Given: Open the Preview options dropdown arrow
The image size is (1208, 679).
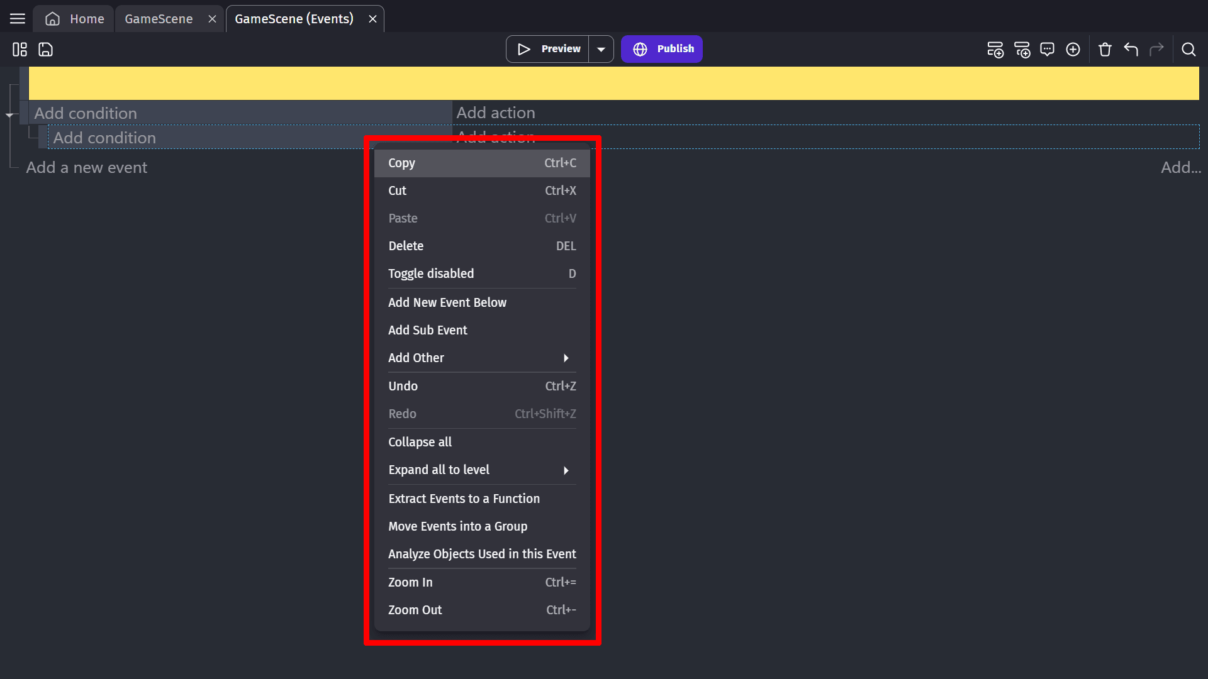Looking at the screenshot, I should (601, 49).
